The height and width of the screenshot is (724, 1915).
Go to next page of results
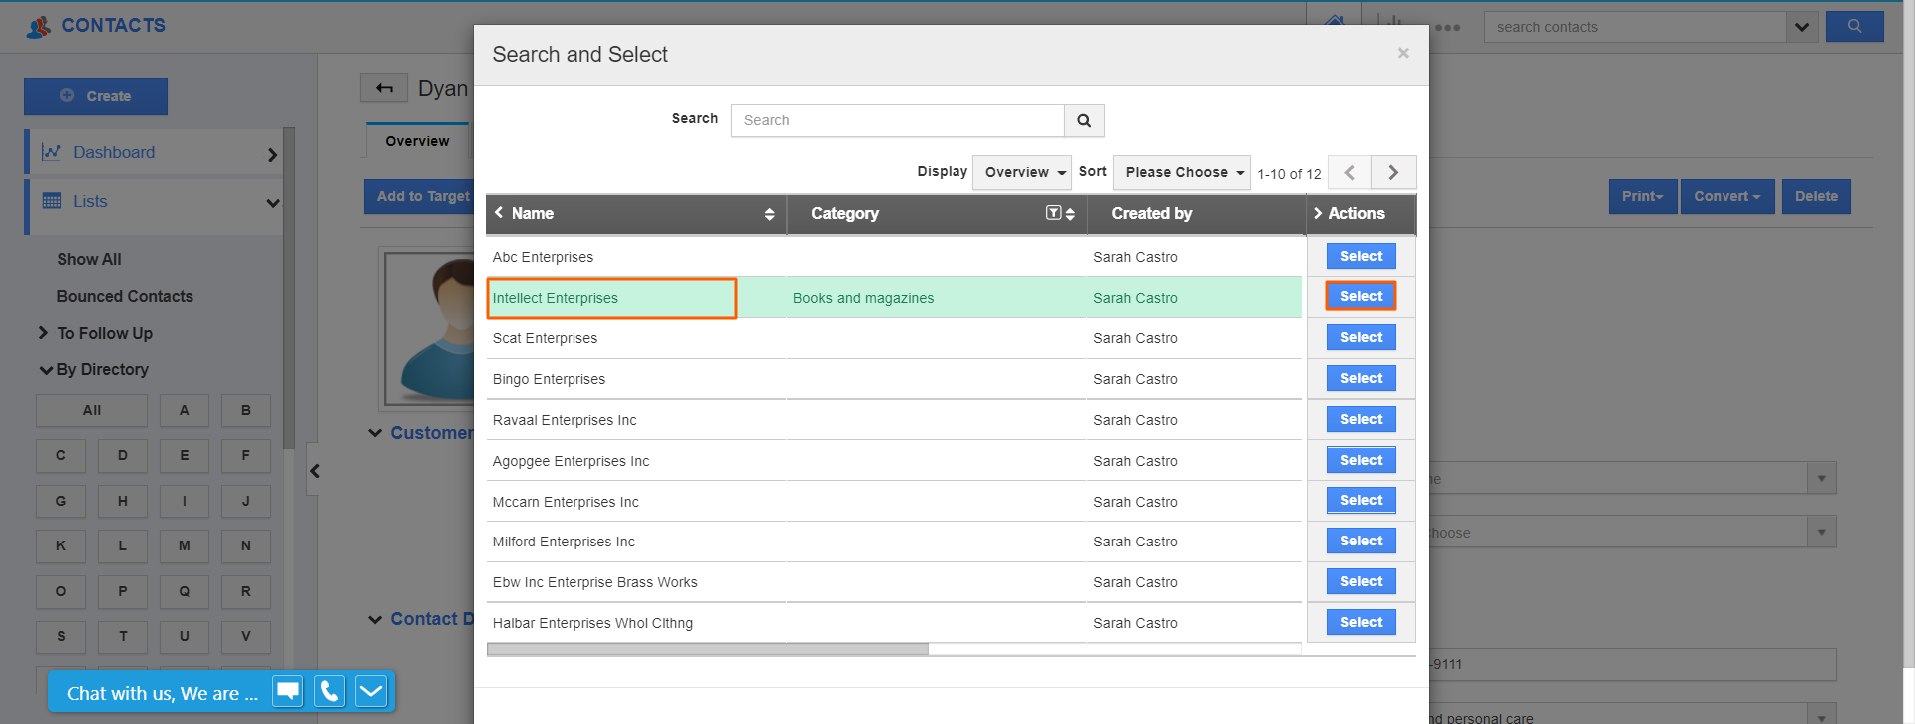coord(1393,173)
